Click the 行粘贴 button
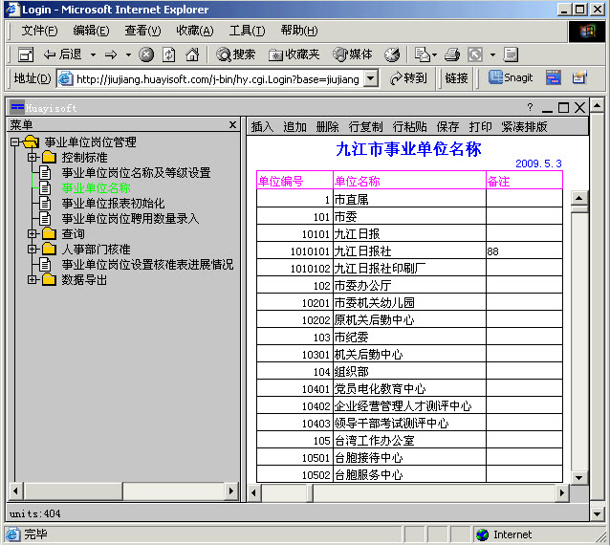This screenshot has height=545, width=610. point(409,126)
